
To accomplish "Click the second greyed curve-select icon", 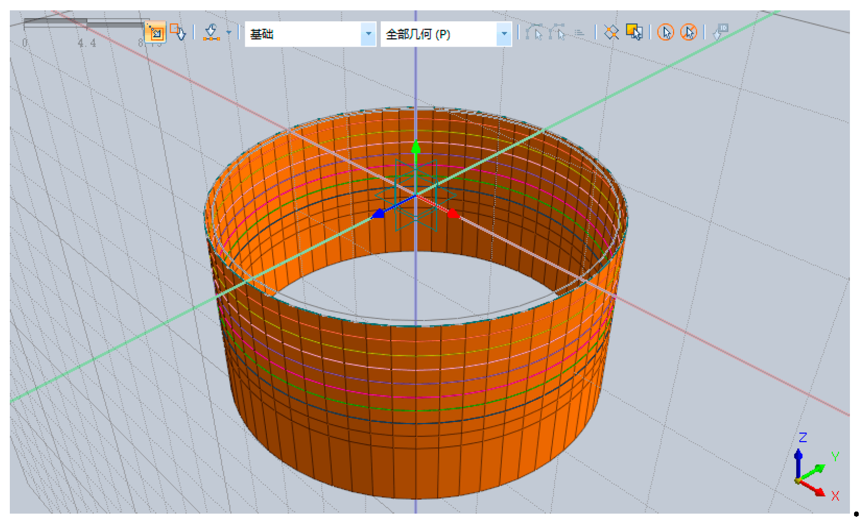I will pyautogui.click(x=557, y=33).
